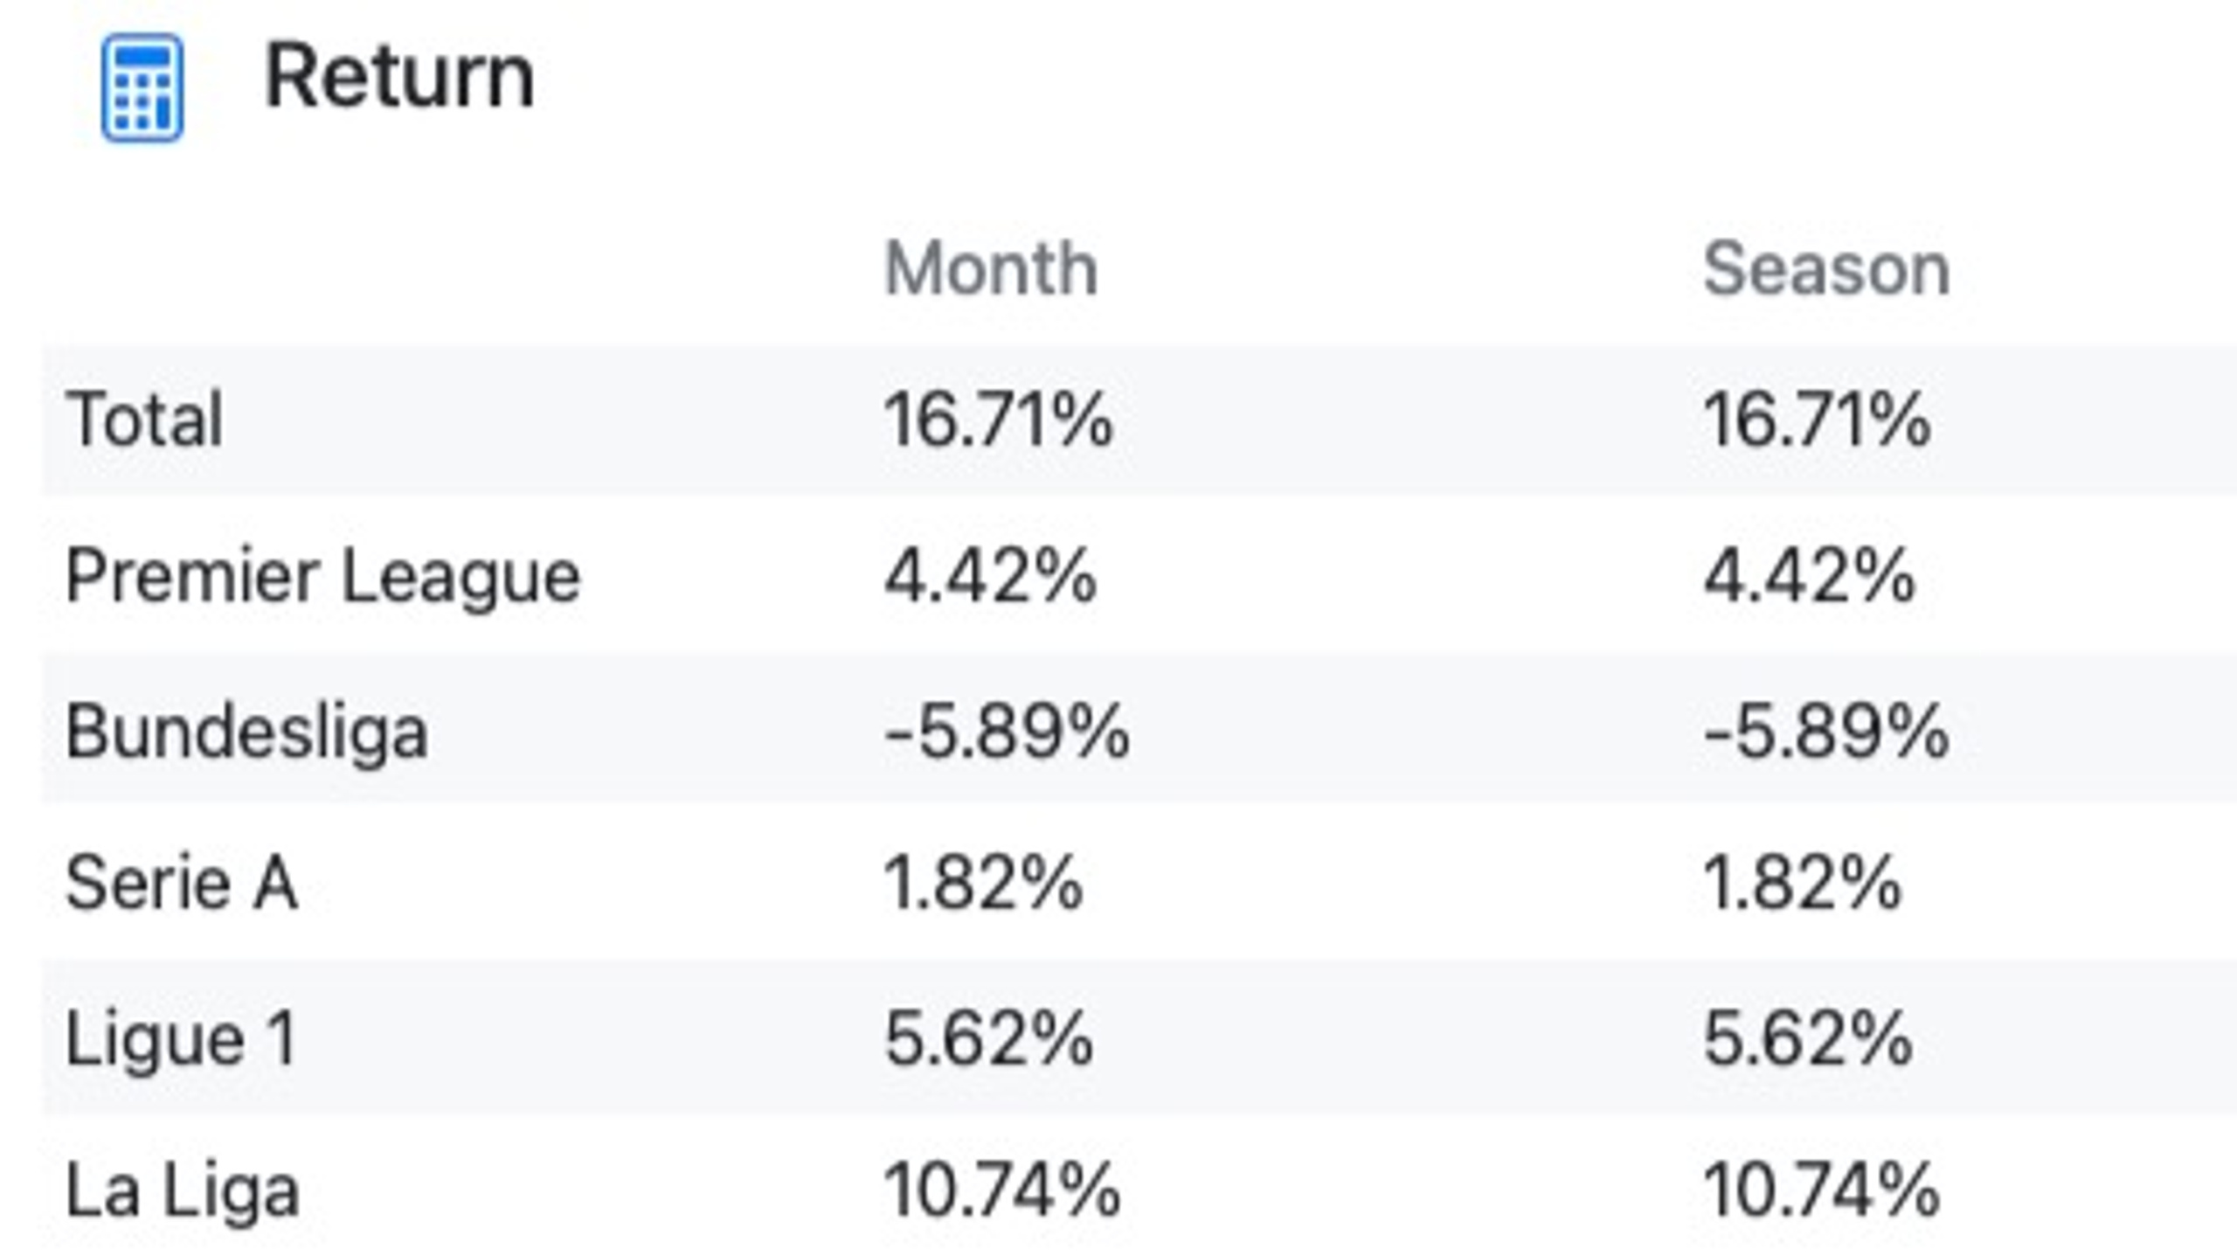Click the La Liga row label
Screen dimensions: 2237x1256
pyautogui.click(x=183, y=1191)
